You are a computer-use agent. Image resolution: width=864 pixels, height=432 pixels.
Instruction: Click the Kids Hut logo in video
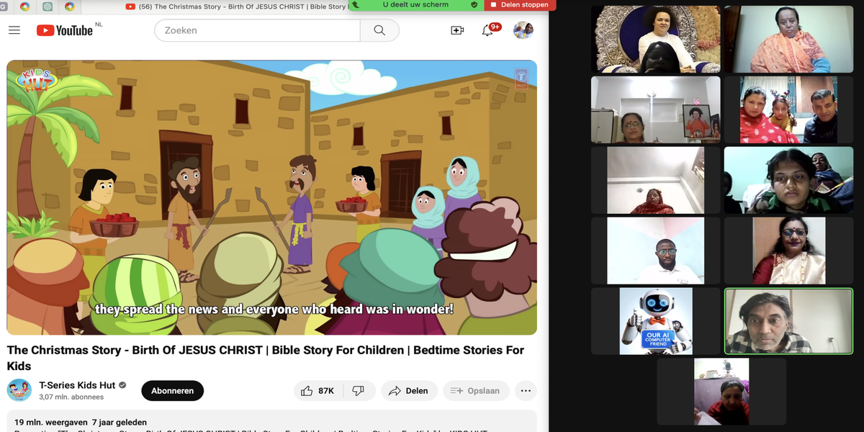[36, 81]
